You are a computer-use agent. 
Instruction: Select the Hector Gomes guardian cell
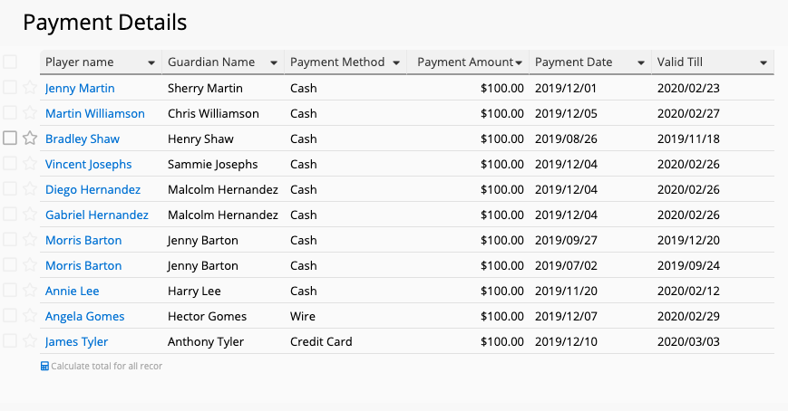[x=207, y=316]
